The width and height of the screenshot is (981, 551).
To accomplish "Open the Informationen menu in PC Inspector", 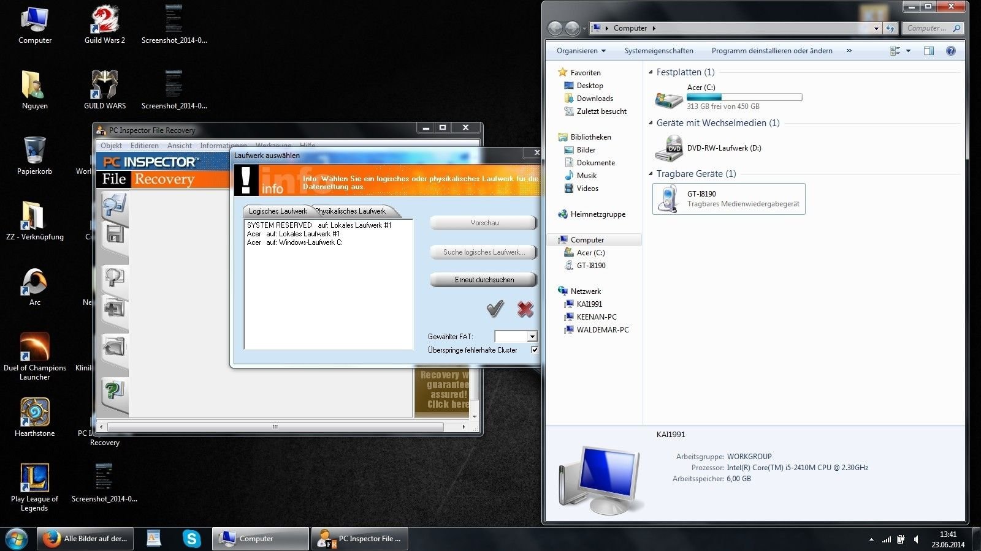I will [223, 146].
